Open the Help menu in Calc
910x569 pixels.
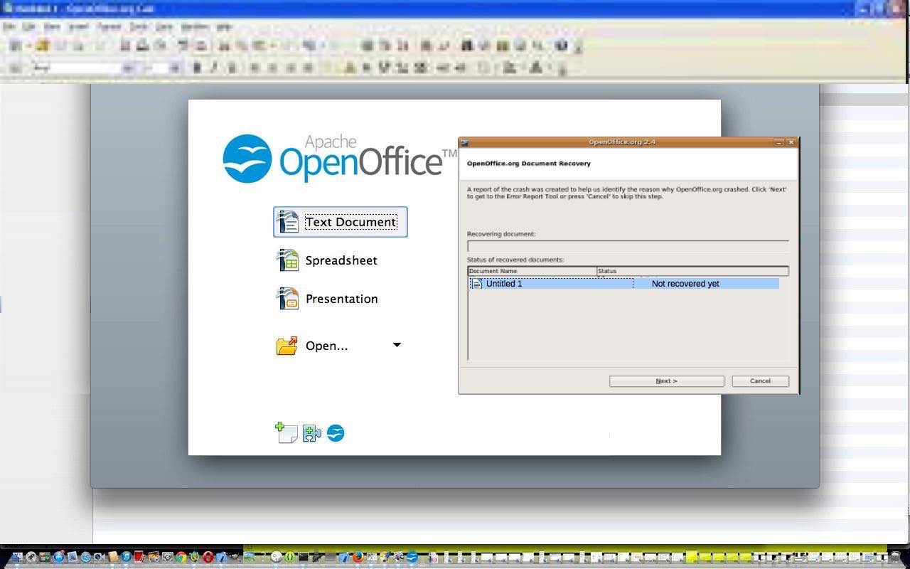tap(224, 26)
